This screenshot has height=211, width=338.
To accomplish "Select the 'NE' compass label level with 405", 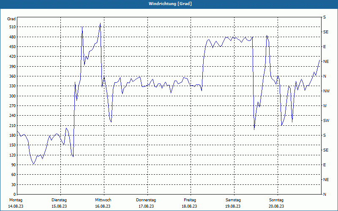I will click(x=326, y=62).
